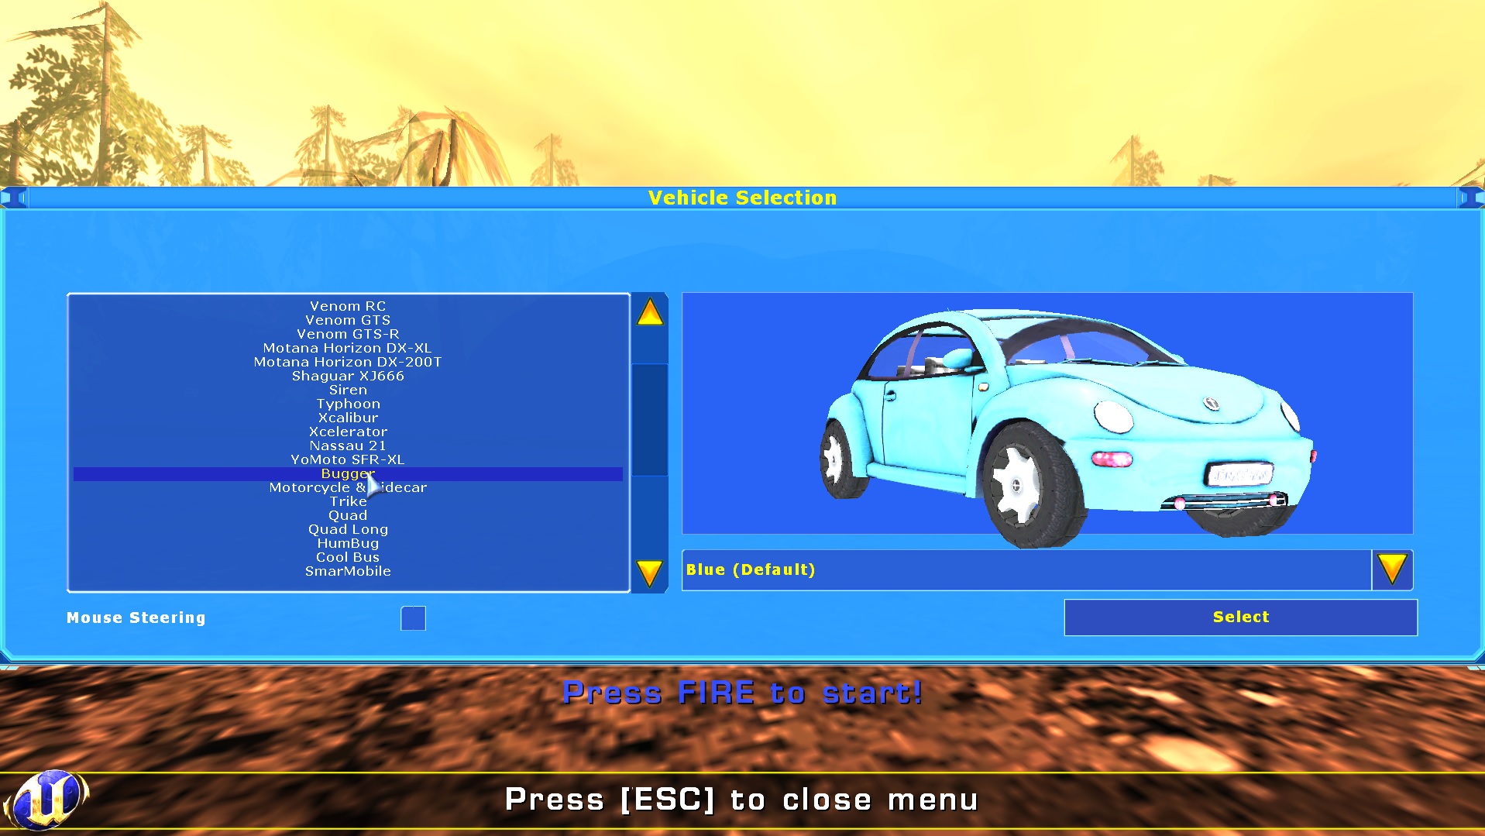Select Motana Horizon DX-XL
This screenshot has width=1485, height=836.
[x=348, y=348]
